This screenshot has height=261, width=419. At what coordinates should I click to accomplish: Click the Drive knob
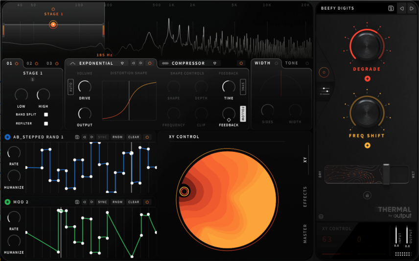[85, 87]
